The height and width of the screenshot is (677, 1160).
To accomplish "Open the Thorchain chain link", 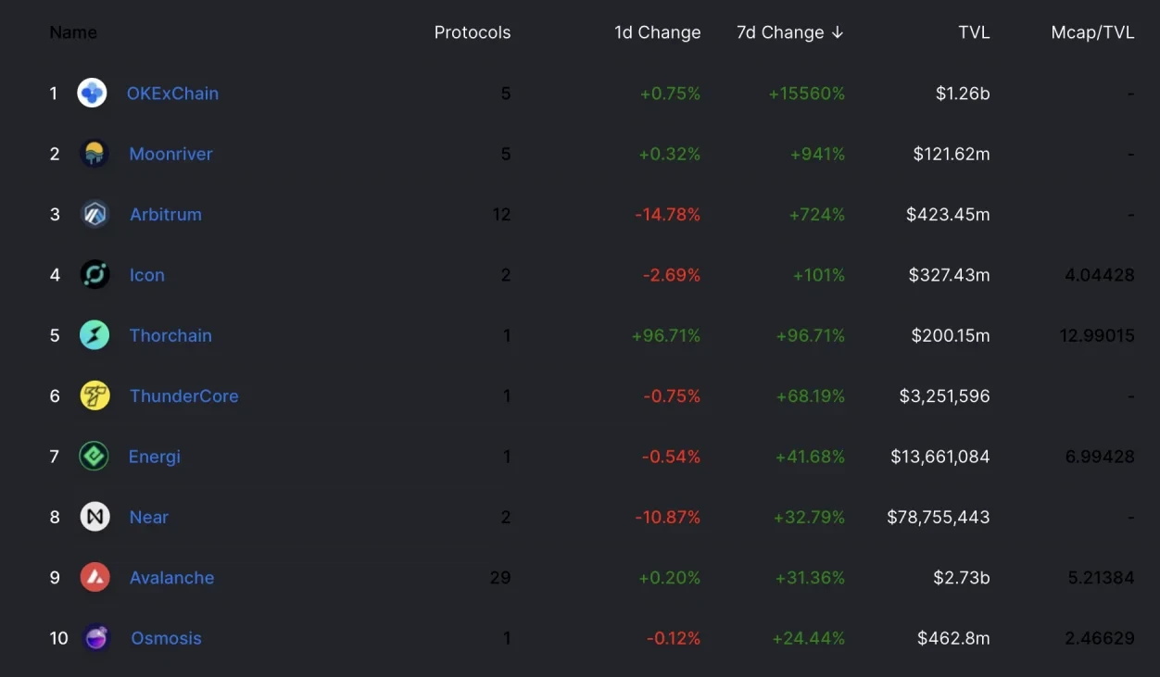I will (170, 335).
